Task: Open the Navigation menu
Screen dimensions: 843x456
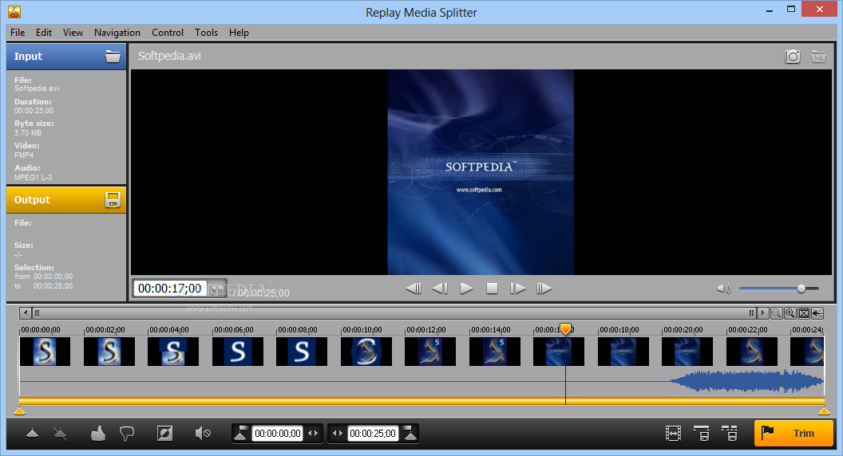Action: point(117,32)
